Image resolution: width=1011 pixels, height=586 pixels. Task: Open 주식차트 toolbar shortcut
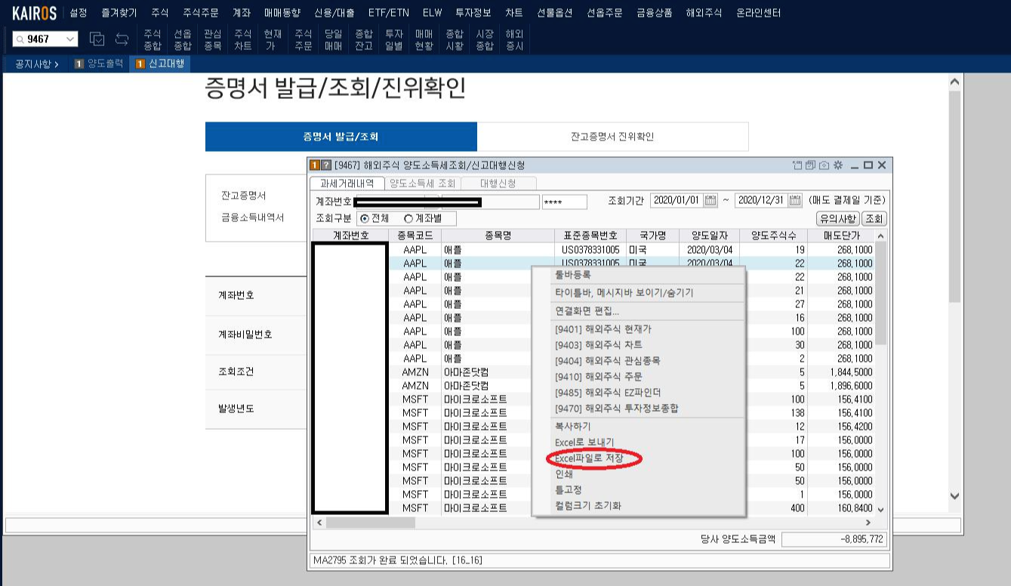[242, 40]
